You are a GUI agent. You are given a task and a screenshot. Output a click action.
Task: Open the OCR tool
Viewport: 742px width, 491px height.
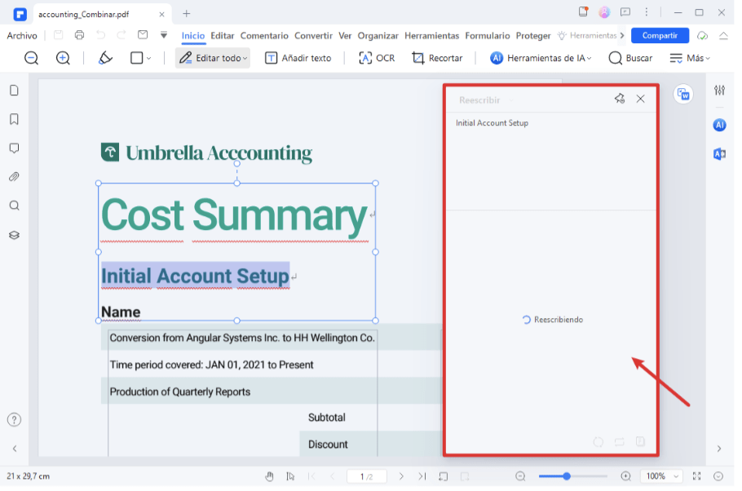click(377, 58)
